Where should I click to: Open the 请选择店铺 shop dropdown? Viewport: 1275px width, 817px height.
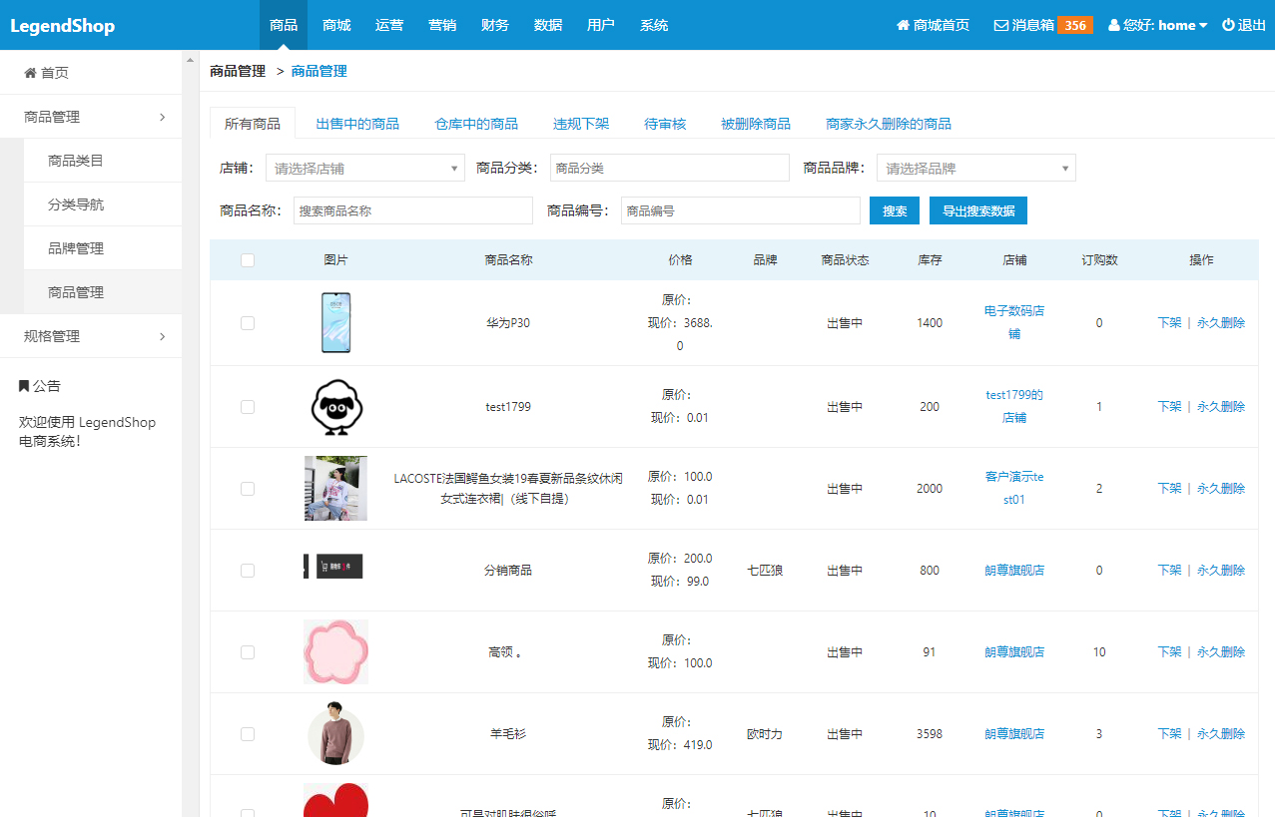click(365, 168)
